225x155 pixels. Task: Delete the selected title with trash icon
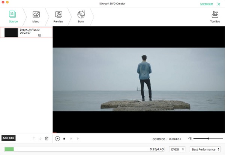(x=46, y=139)
